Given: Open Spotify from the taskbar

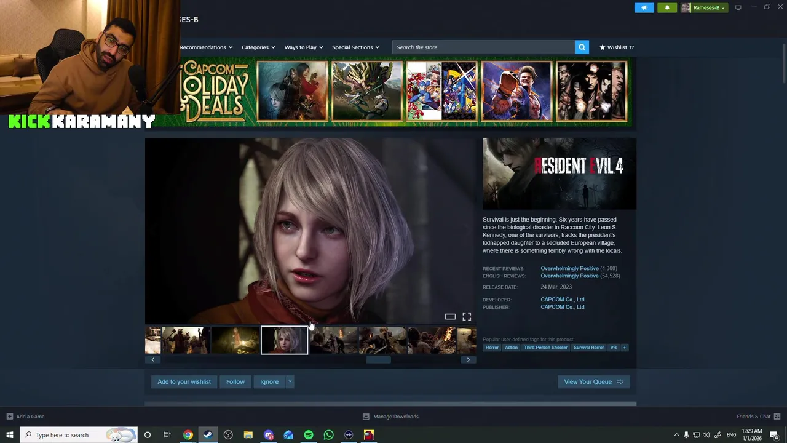Looking at the screenshot, I should pos(309,435).
